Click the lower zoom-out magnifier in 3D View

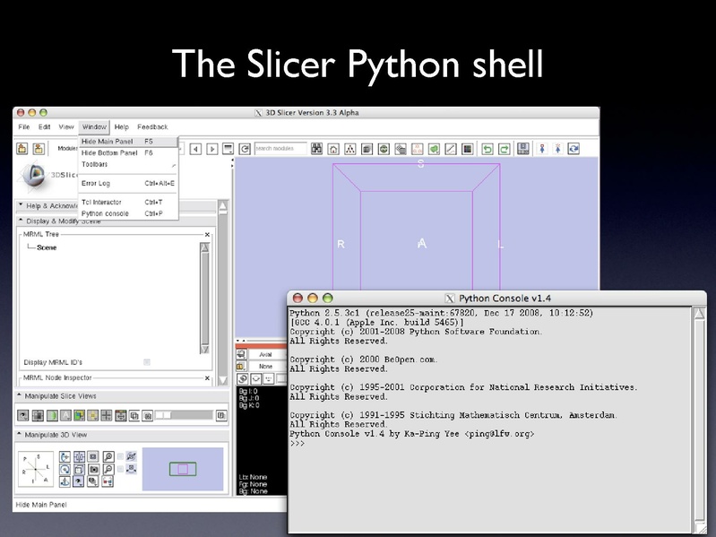108,469
